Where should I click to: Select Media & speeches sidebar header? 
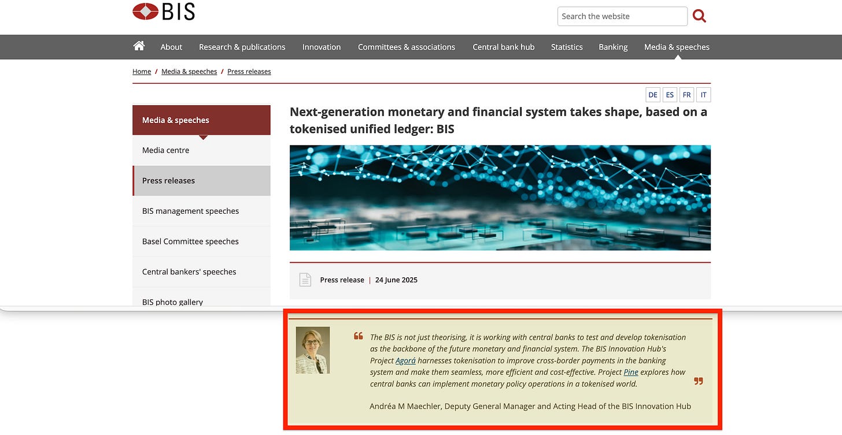(x=201, y=120)
